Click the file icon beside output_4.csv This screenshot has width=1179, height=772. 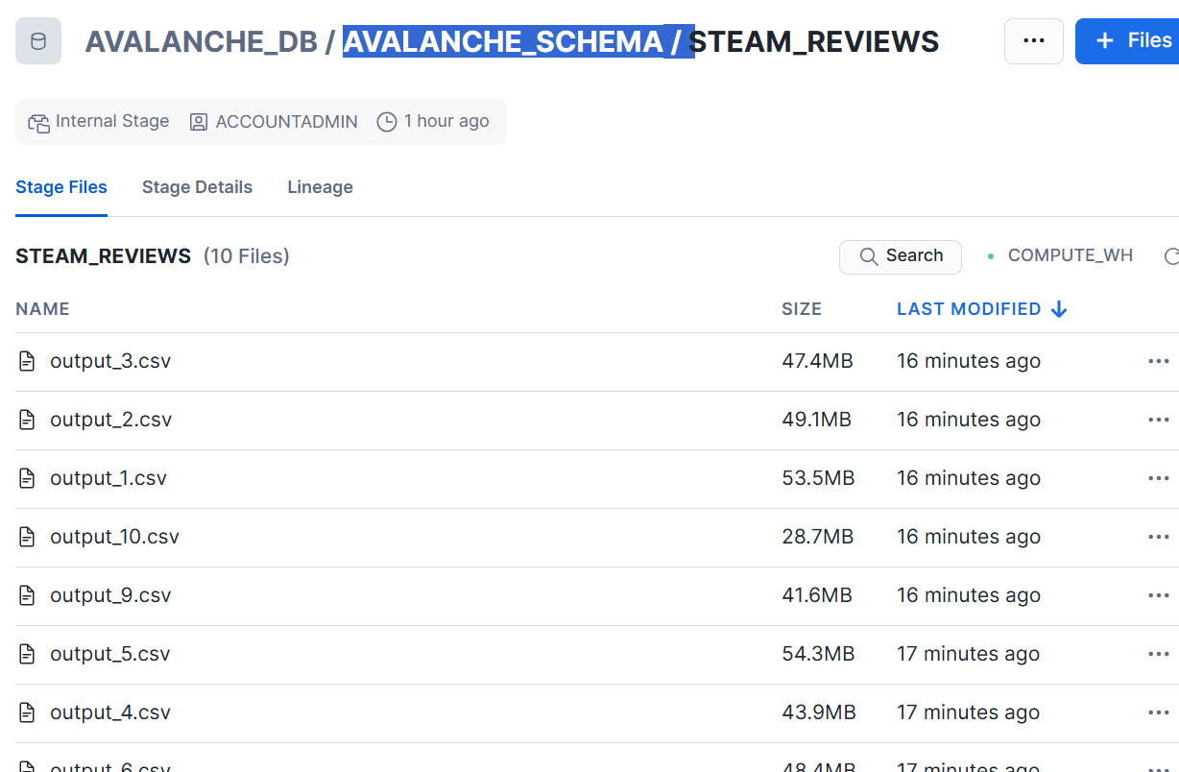tap(28, 713)
